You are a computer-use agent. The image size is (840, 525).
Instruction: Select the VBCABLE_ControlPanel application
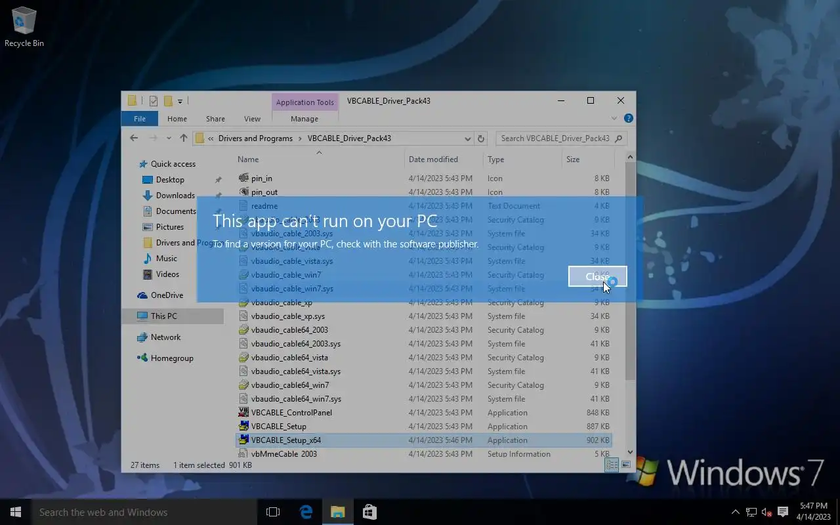423,413
